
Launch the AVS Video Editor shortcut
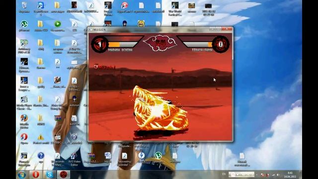[x=74, y=156]
